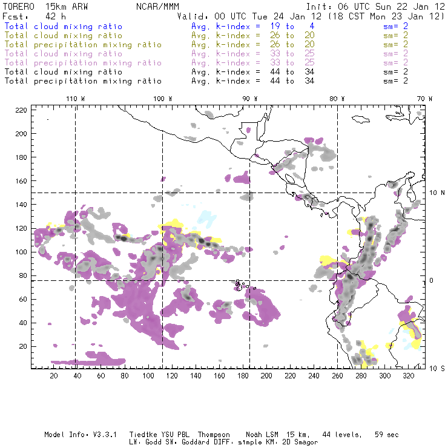Click "k-index = 26 to 20" in olive precipitation row

click(x=265, y=45)
